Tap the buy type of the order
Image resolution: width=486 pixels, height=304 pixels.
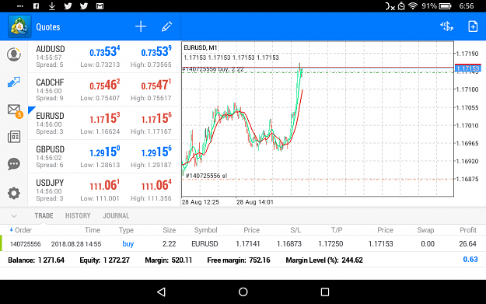point(128,244)
